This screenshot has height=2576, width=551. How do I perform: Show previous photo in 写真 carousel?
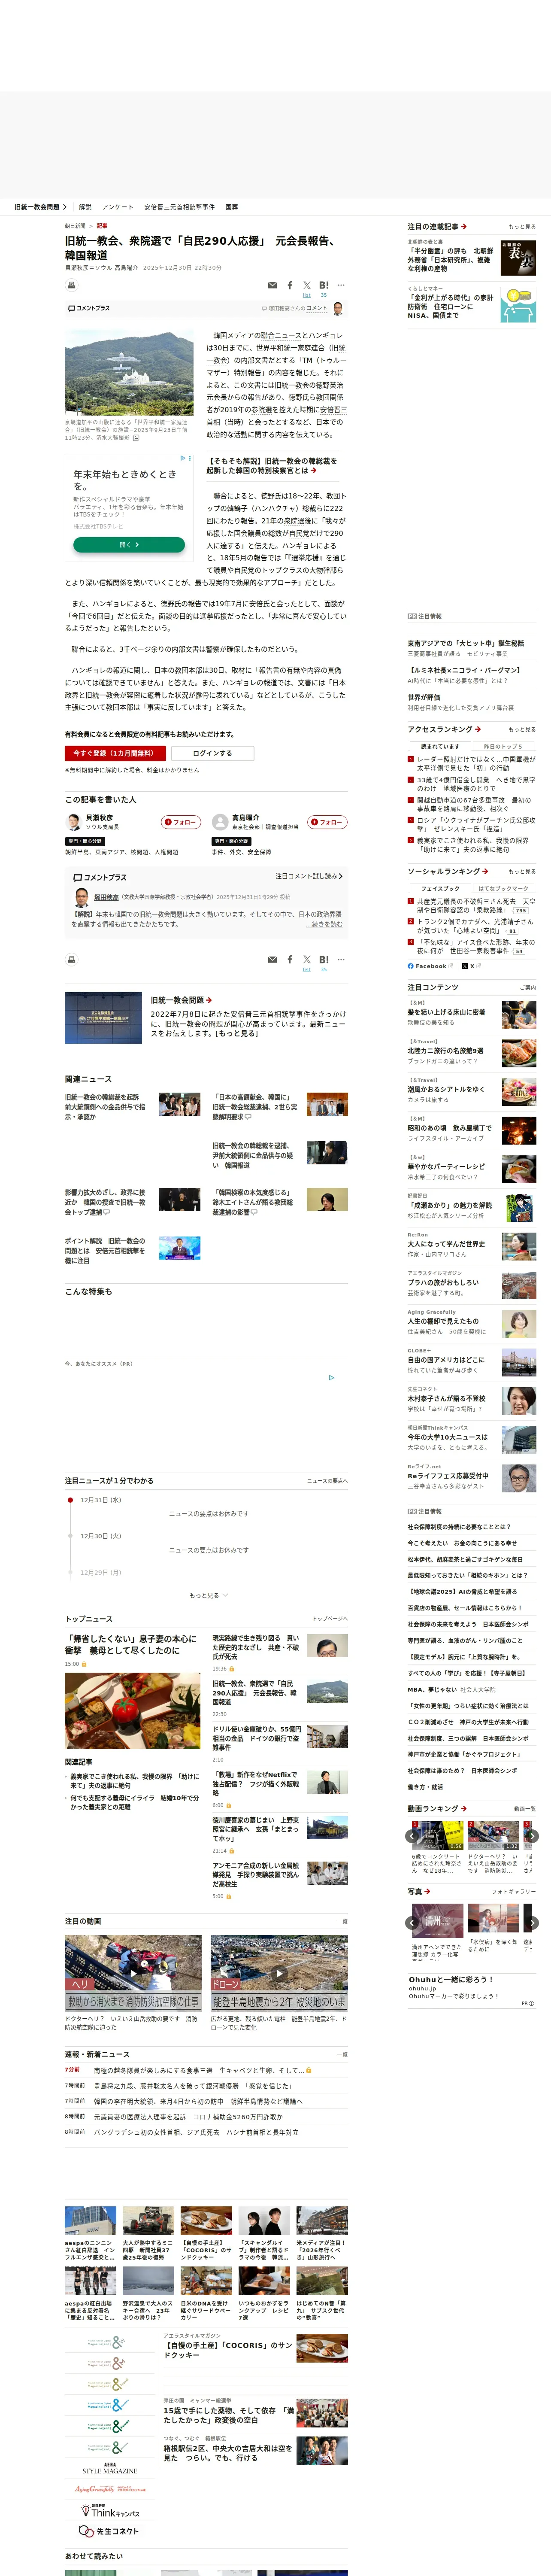point(412,1923)
